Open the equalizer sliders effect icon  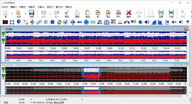coord(93,22)
